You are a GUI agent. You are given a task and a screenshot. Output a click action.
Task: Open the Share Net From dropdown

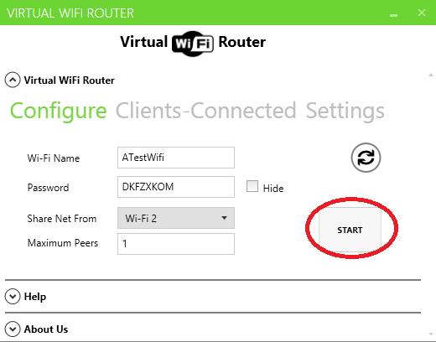(x=176, y=218)
